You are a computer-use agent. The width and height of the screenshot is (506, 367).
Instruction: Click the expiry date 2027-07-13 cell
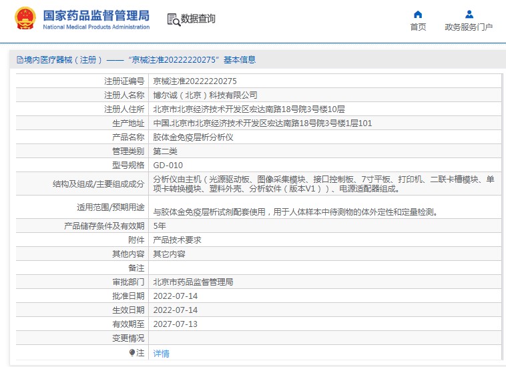click(175, 324)
